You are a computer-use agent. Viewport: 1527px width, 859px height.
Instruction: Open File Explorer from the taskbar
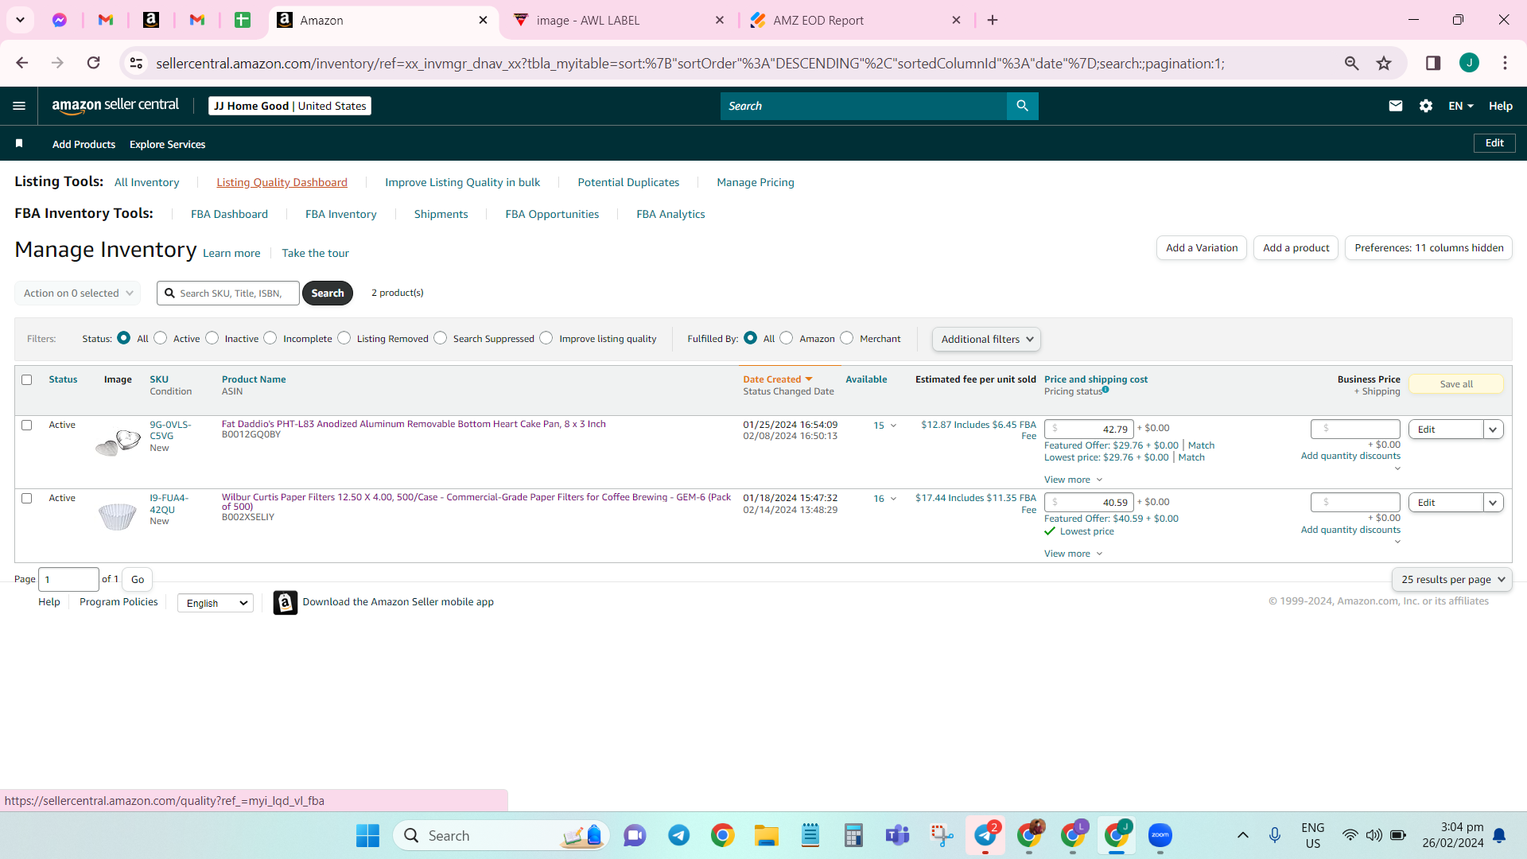pos(767,835)
